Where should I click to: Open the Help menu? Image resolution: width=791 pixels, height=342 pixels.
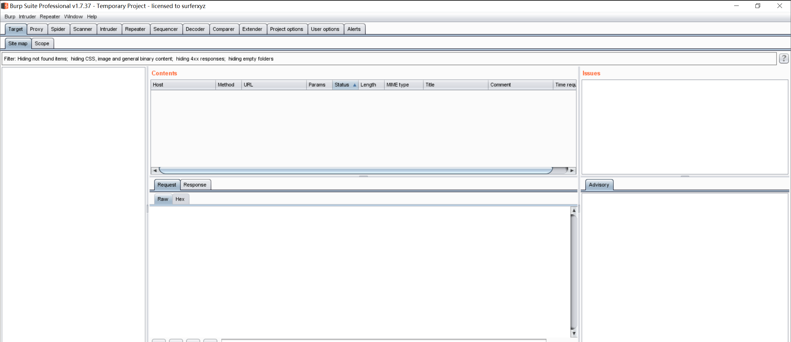coord(92,17)
